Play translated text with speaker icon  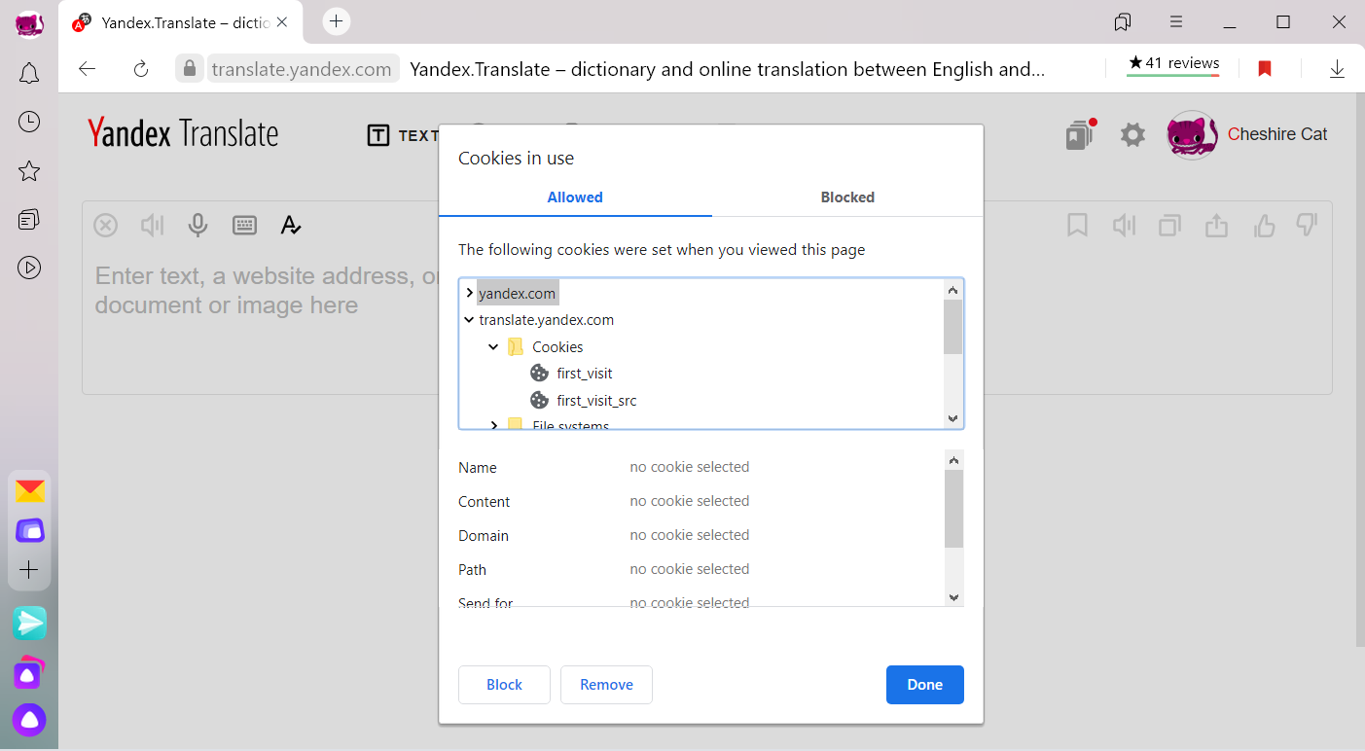(1124, 226)
